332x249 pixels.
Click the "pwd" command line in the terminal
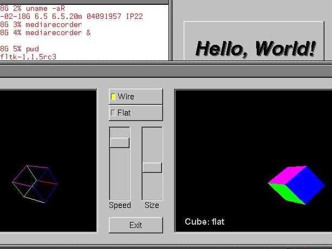(19, 49)
